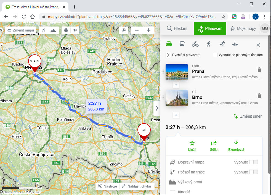Click the Exportovat download icon
Viewport: 271px width, 195px height.
click(x=236, y=143)
